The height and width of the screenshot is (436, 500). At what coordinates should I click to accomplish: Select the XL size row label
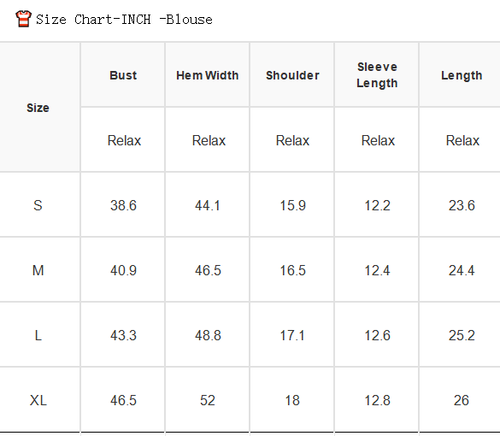click(38, 400)
